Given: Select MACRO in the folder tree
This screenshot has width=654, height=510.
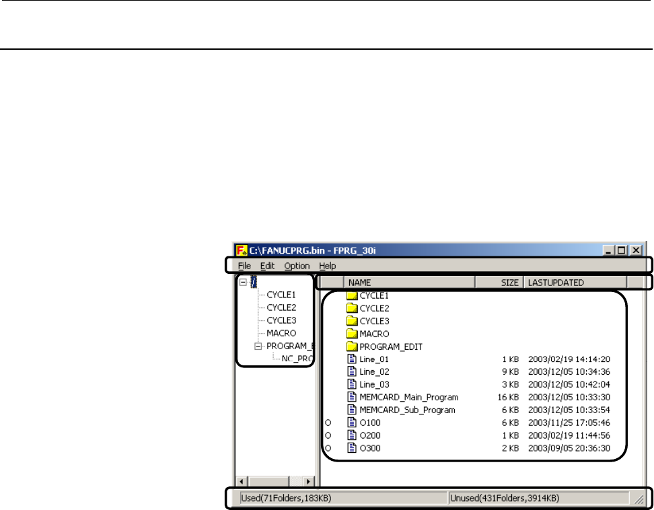Looking at the screenshot, I should tap(281, 333).
